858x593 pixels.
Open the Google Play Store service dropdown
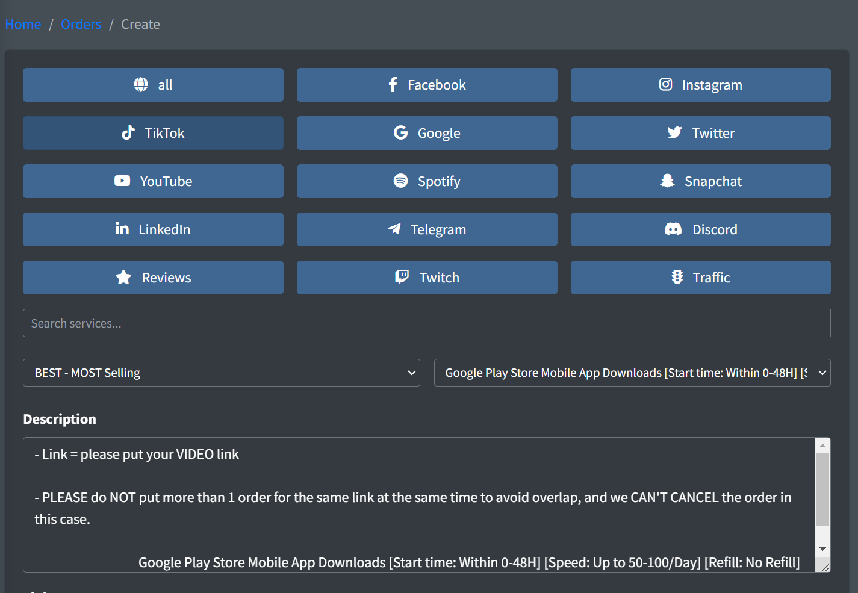[632, 373]
